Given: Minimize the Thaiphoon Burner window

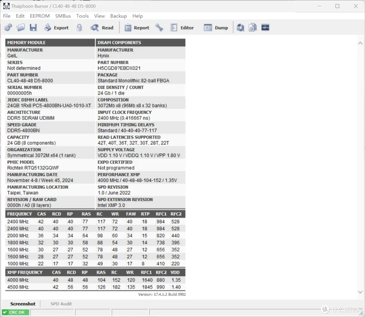Looking at the screenshot, I should pyautogui.click(x=319, y=6).
